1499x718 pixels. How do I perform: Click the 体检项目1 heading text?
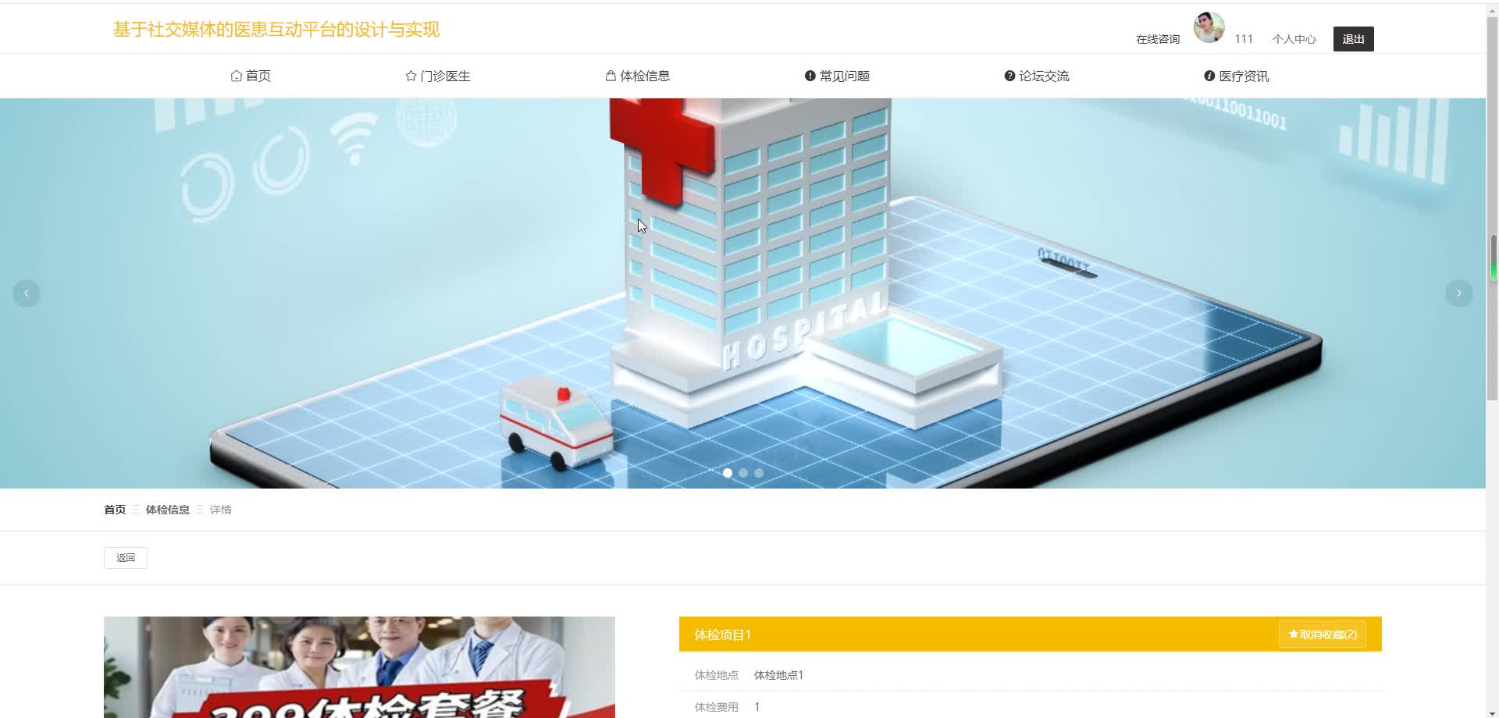[723, 634]
